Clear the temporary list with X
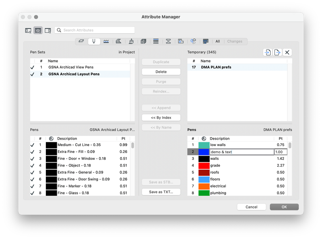 (x=287, y=52)
